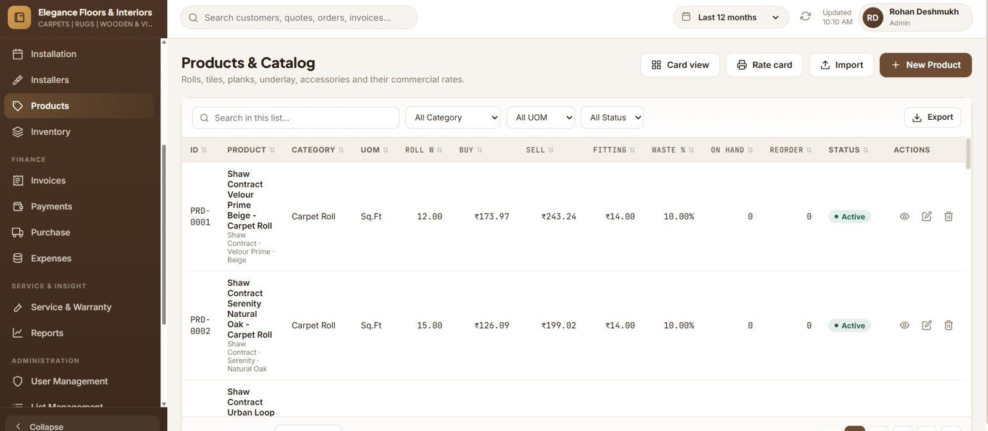Click the PRD-0001 ID cell

click(x=200, y=217)
